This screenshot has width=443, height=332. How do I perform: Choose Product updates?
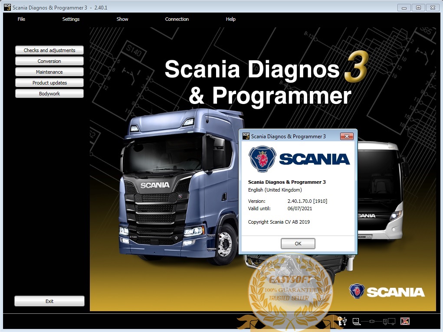(x=49, y=83)
